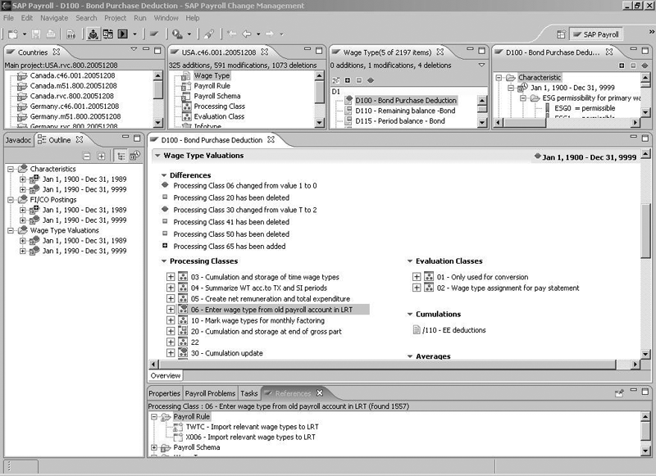Select D110 - Remaining balance -Bond wage type
Viewport: 656px width, 476px height.
tap(405, 111)
